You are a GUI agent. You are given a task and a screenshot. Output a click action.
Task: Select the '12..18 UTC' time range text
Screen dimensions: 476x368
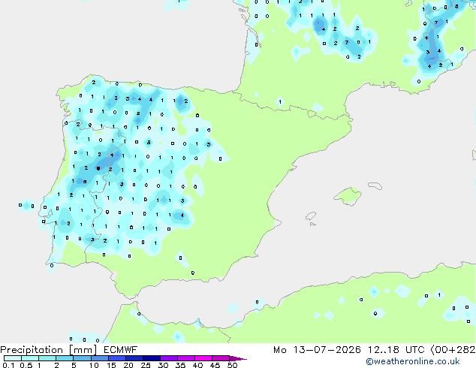(x=396, y=350)
